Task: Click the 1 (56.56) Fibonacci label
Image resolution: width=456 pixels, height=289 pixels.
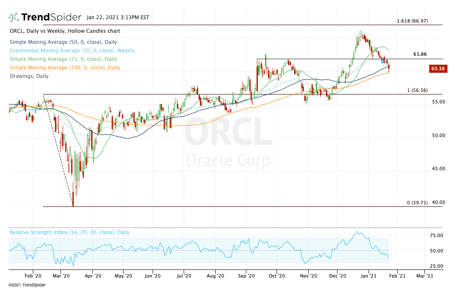Action: pos(417,90)
